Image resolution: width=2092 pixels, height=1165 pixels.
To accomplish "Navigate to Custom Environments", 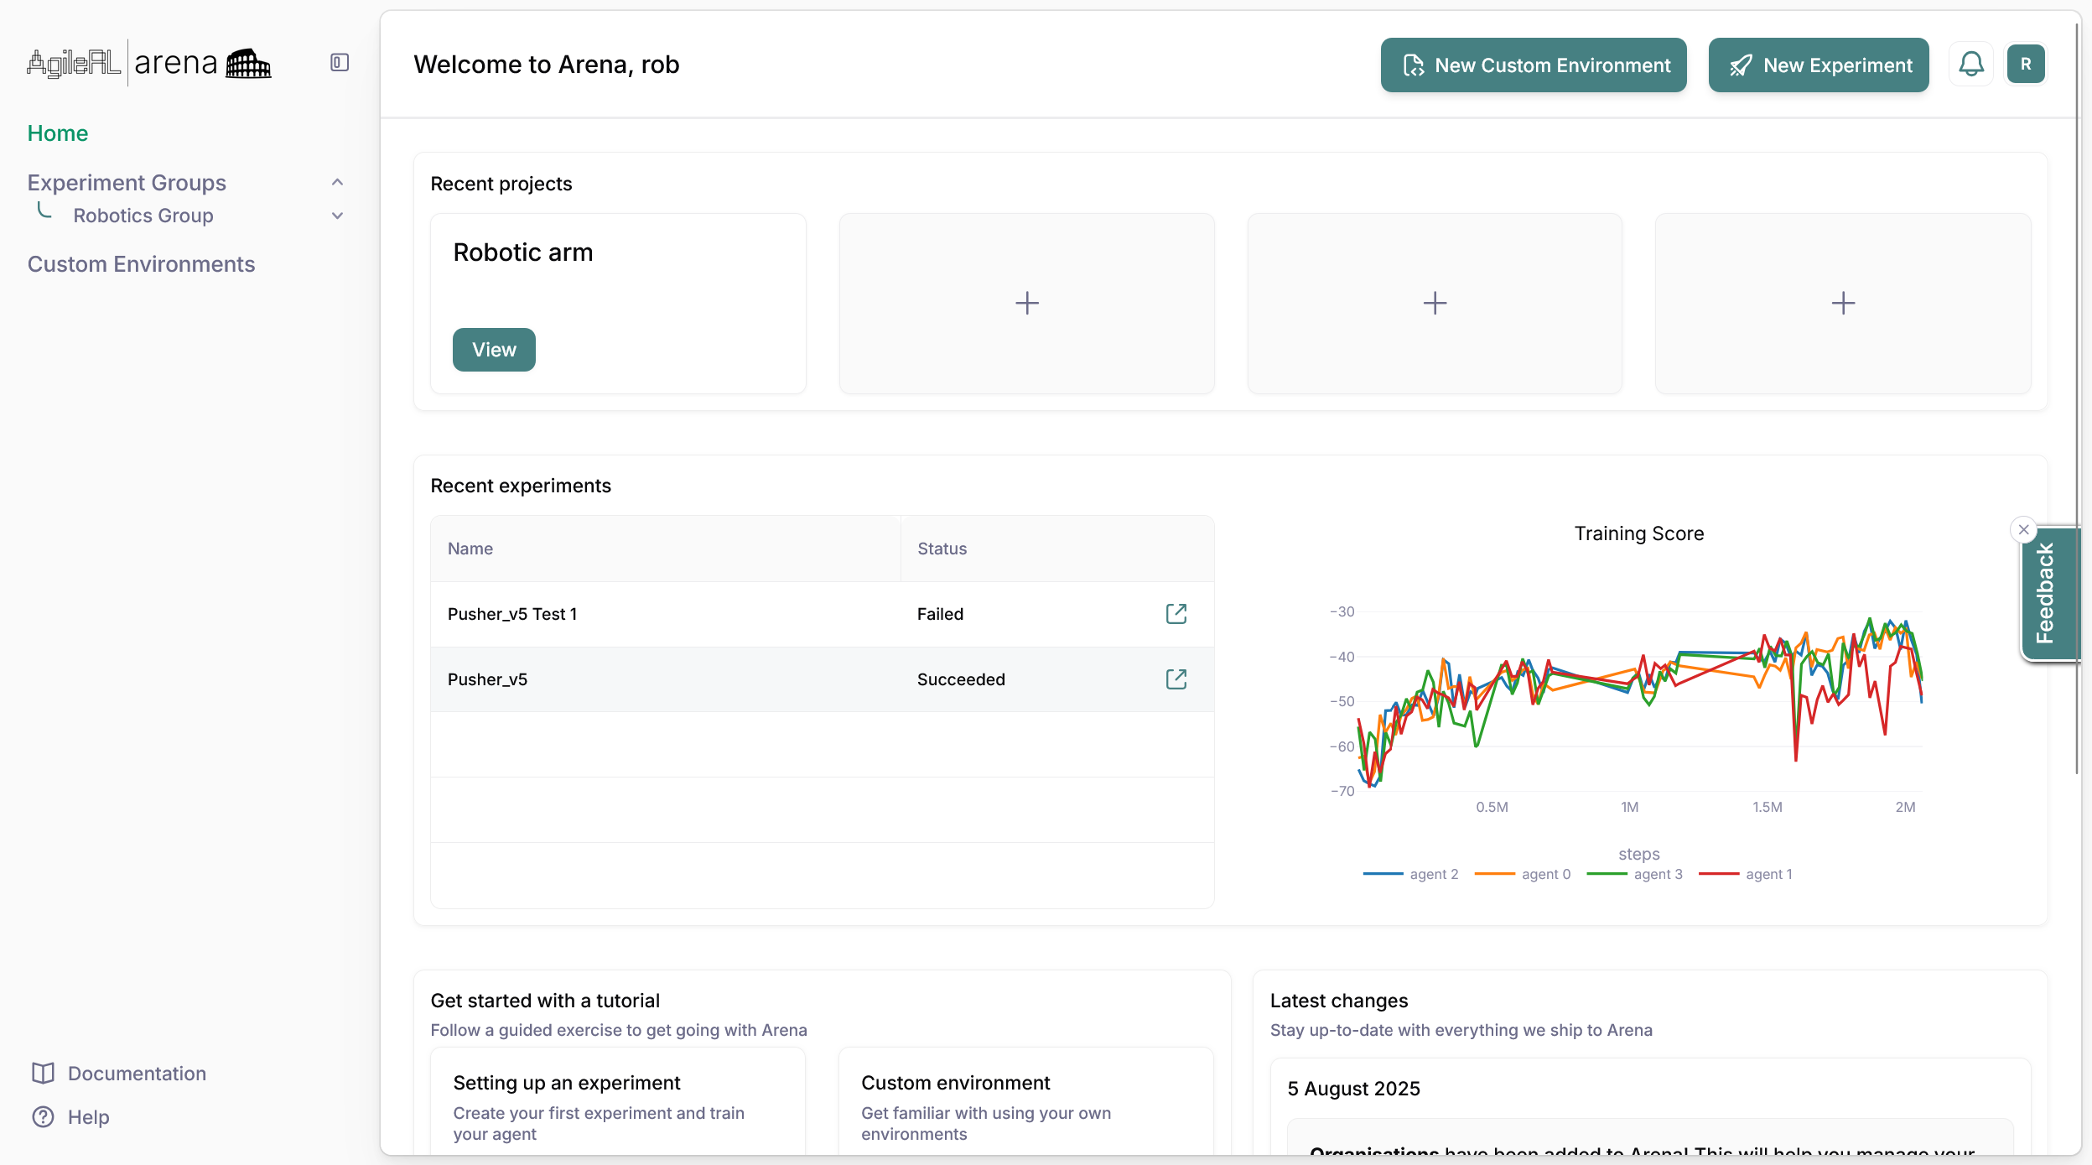I will (141, 263).
